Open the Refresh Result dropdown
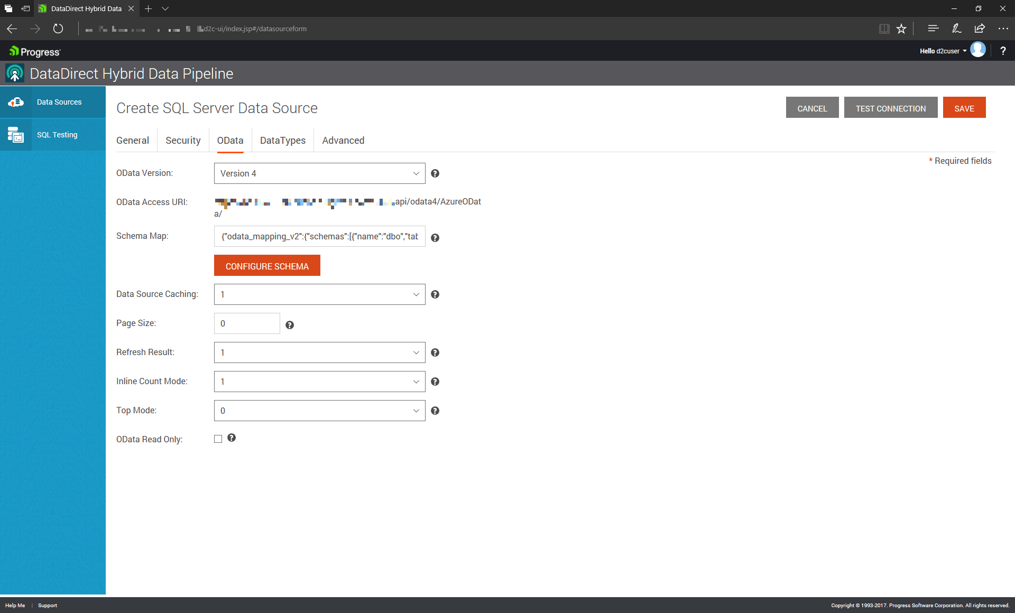1015x613 pixels. pyautogui.click(x=319, y=352)
